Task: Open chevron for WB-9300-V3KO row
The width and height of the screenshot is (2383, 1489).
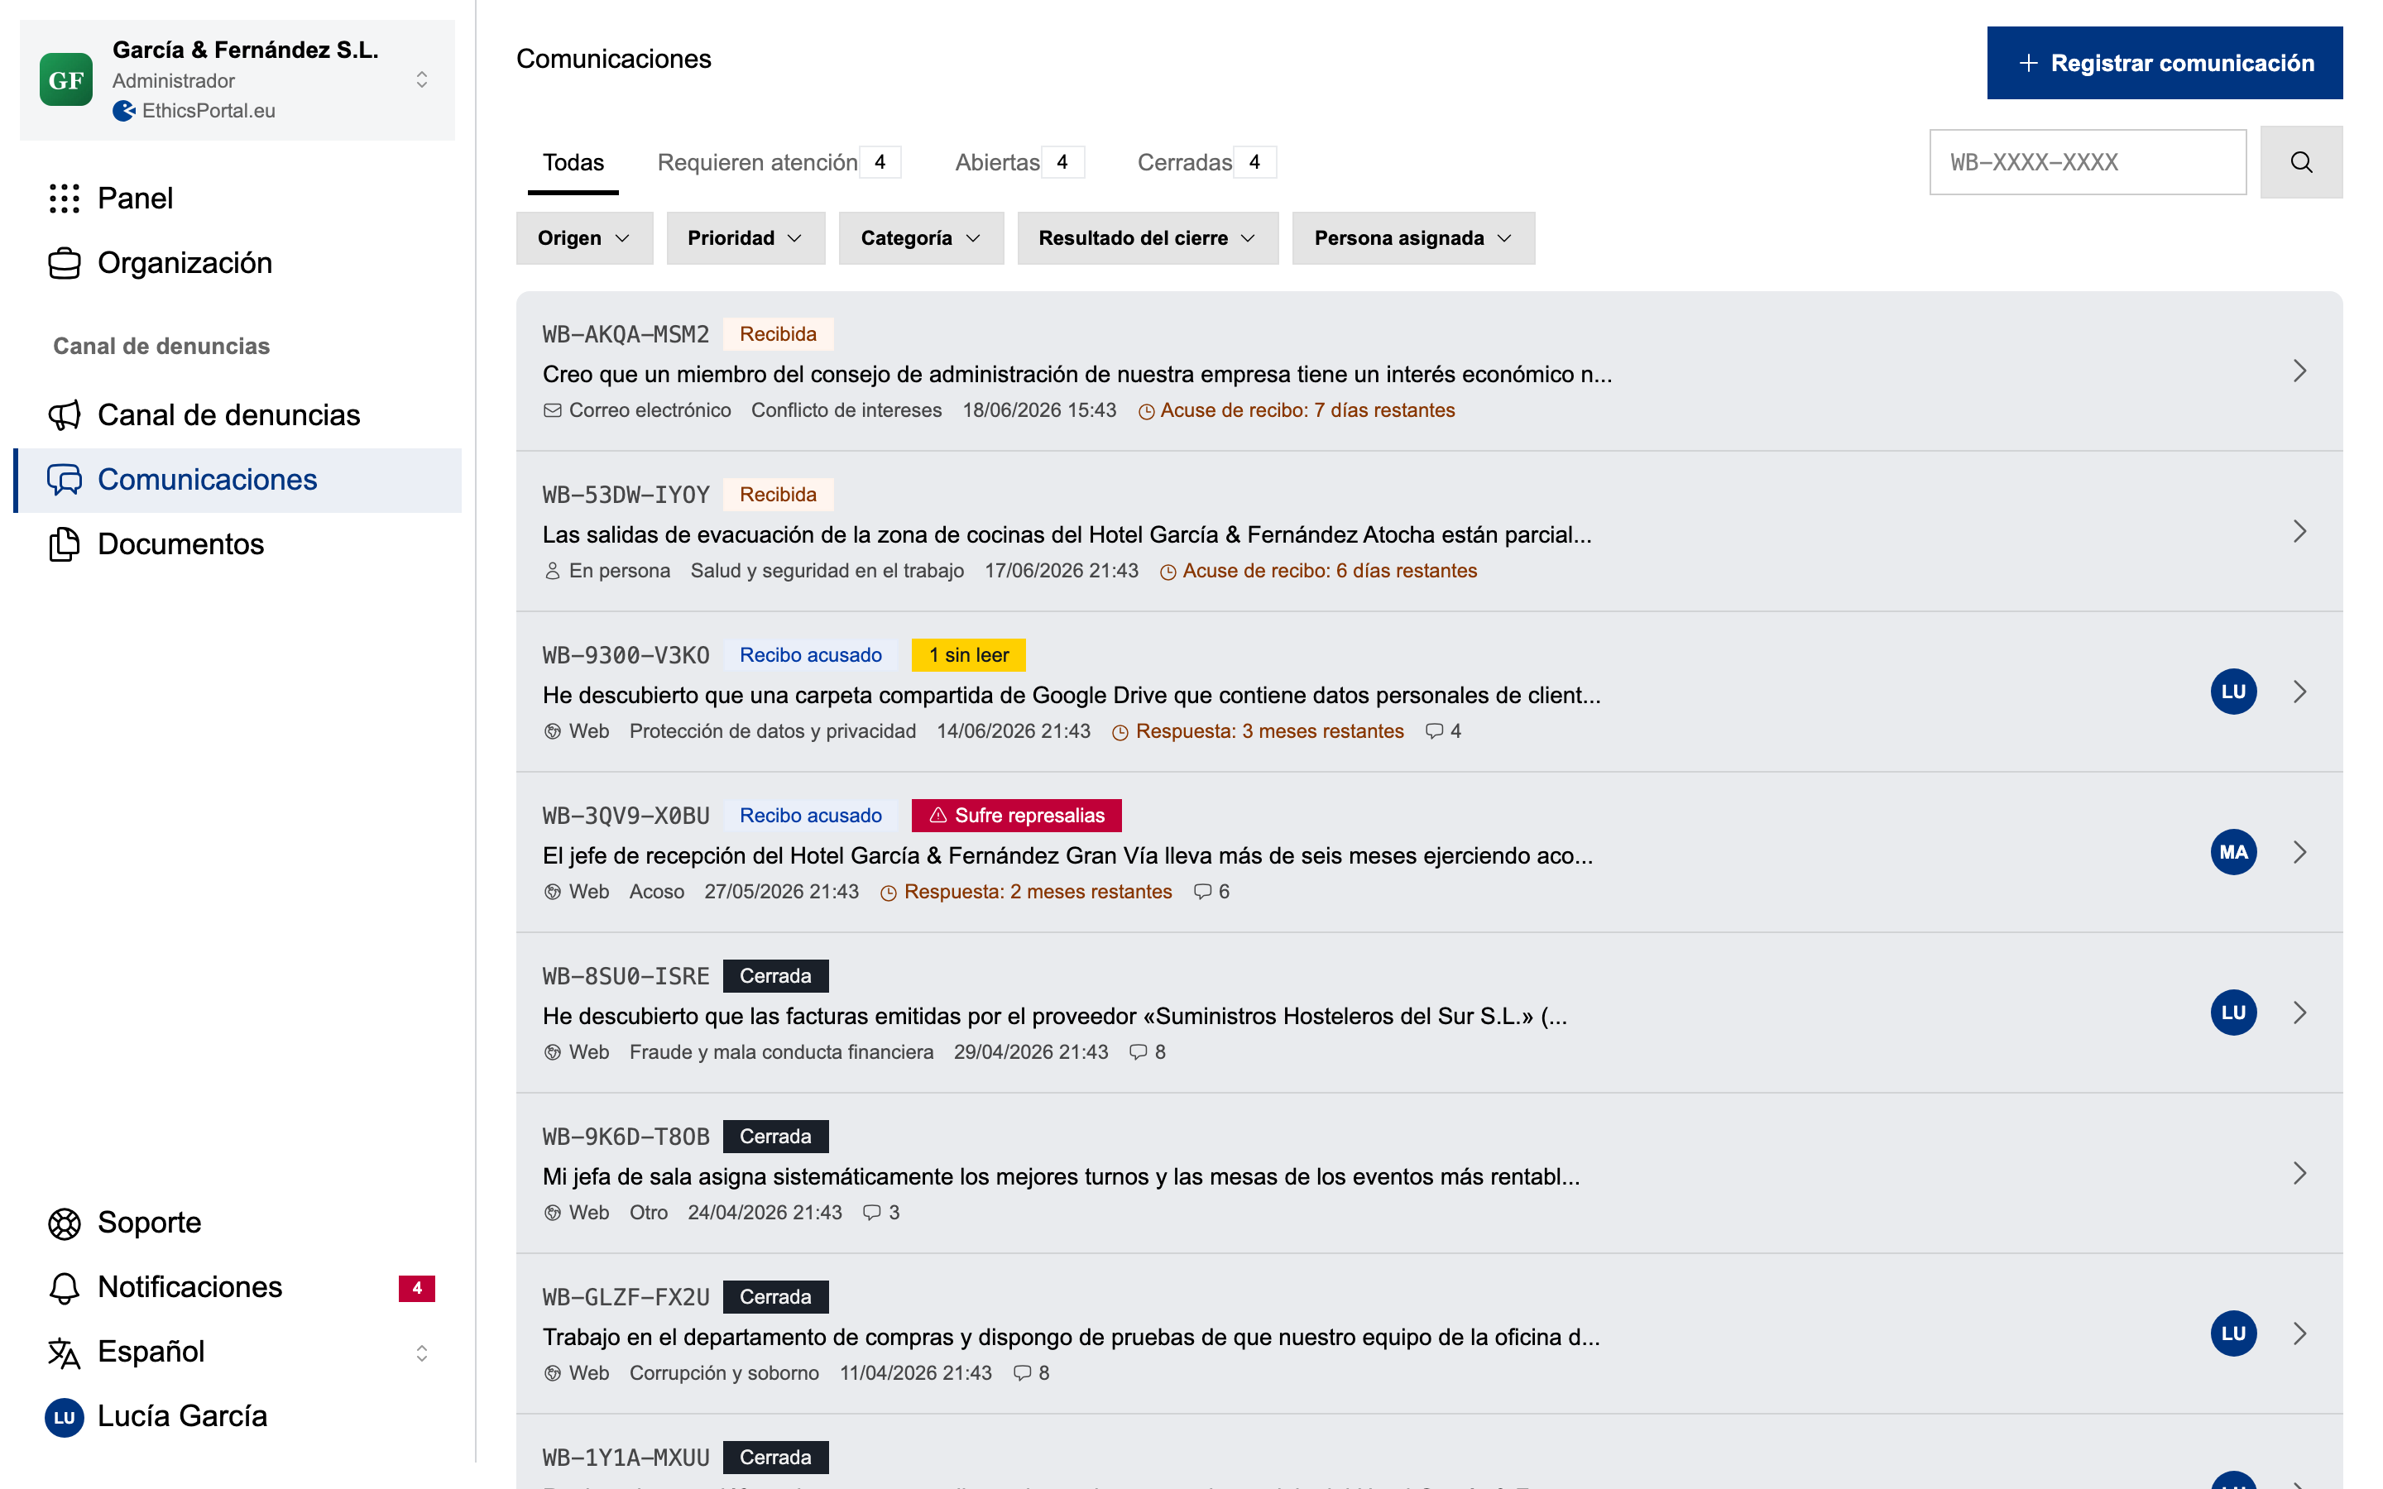Action: pyautogui.click(x=2299, y=692)
